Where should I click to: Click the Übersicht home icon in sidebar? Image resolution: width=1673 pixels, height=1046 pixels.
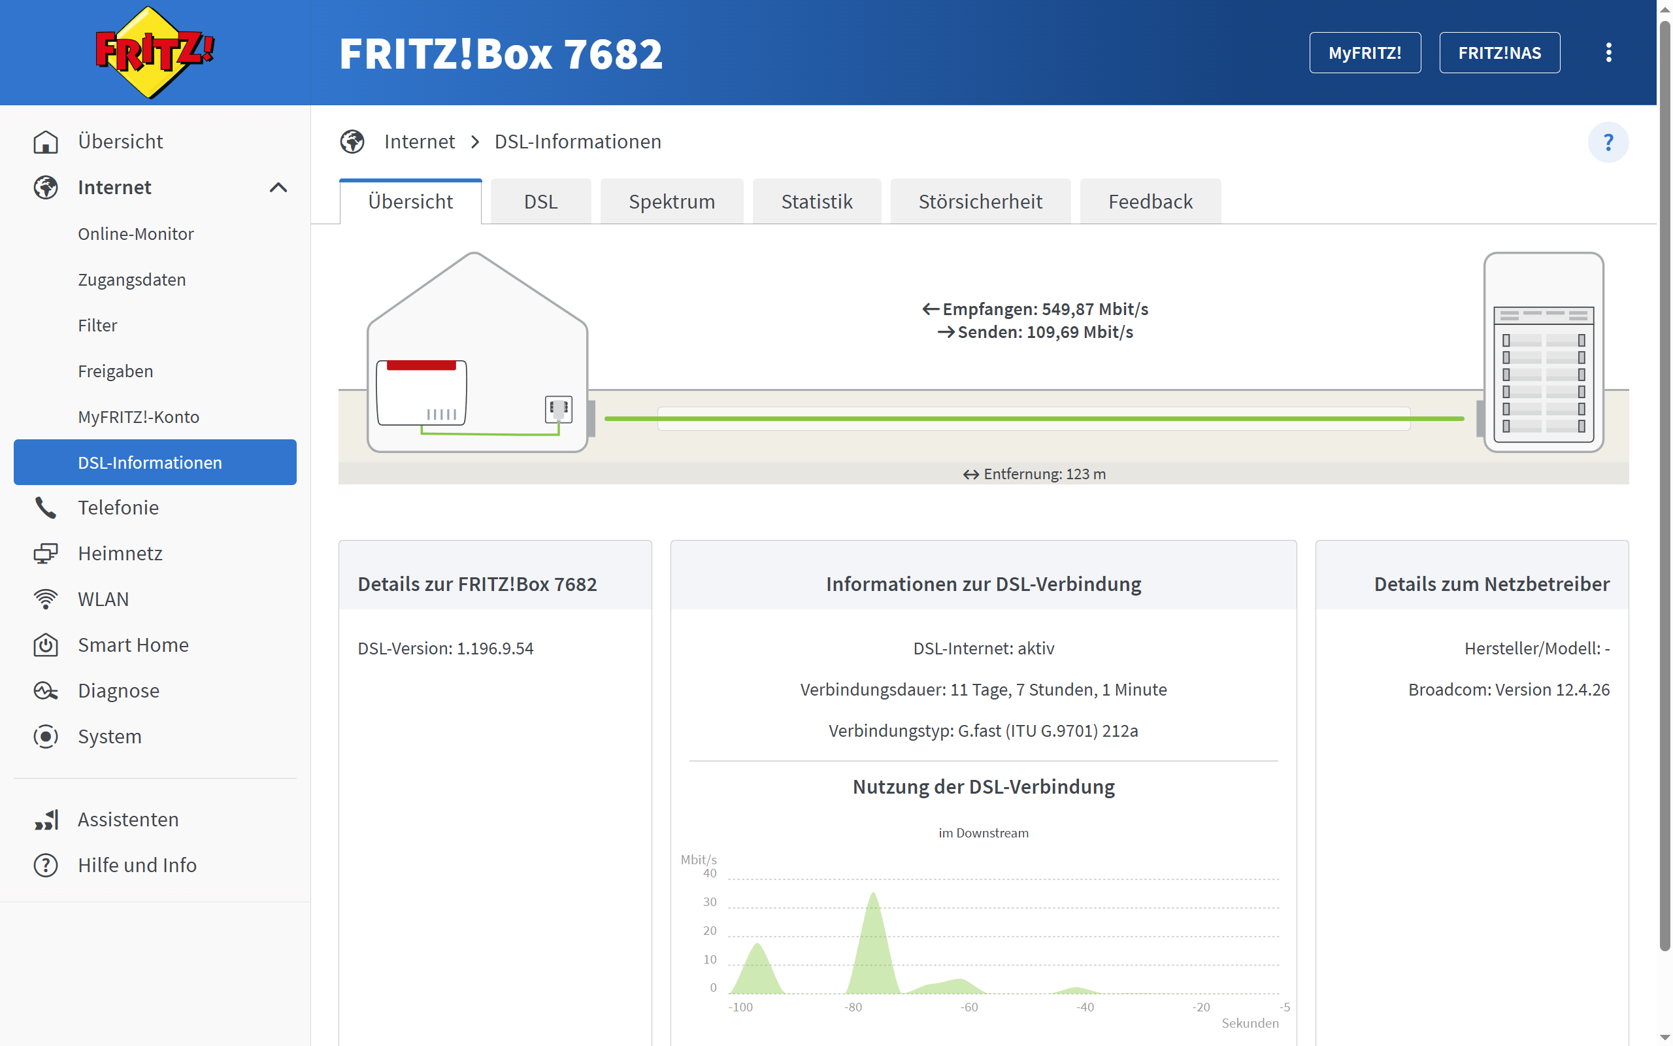click(46, 142)
